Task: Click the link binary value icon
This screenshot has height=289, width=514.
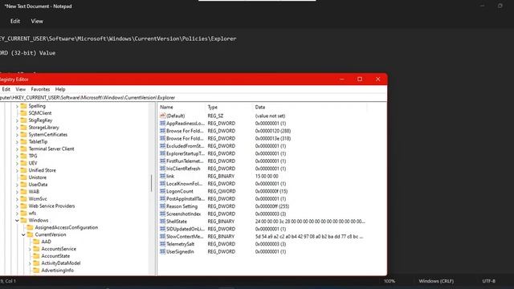Action: pos(162,176)
